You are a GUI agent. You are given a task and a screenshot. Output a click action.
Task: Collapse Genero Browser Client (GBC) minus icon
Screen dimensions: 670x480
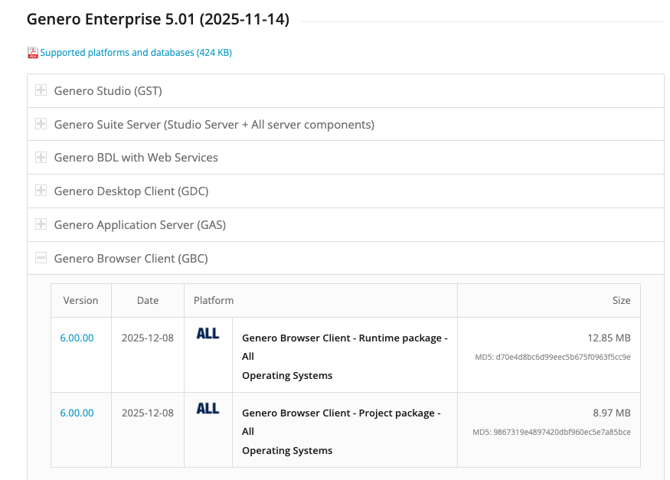pos(41,258)
